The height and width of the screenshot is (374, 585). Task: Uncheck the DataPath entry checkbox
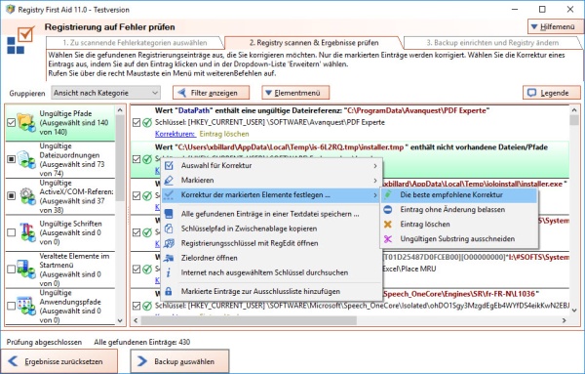click(136, 122)
